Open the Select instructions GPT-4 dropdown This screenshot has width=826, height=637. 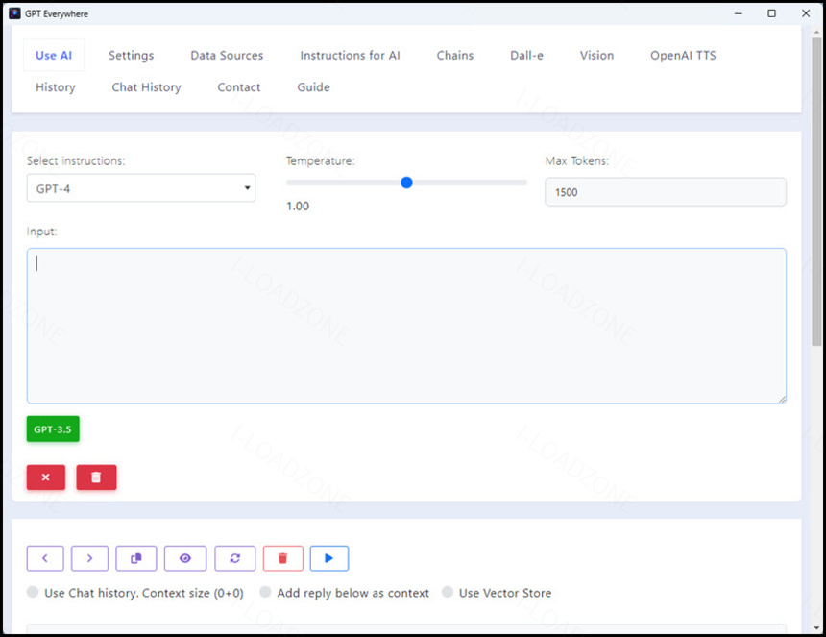(x=141, y=188)
